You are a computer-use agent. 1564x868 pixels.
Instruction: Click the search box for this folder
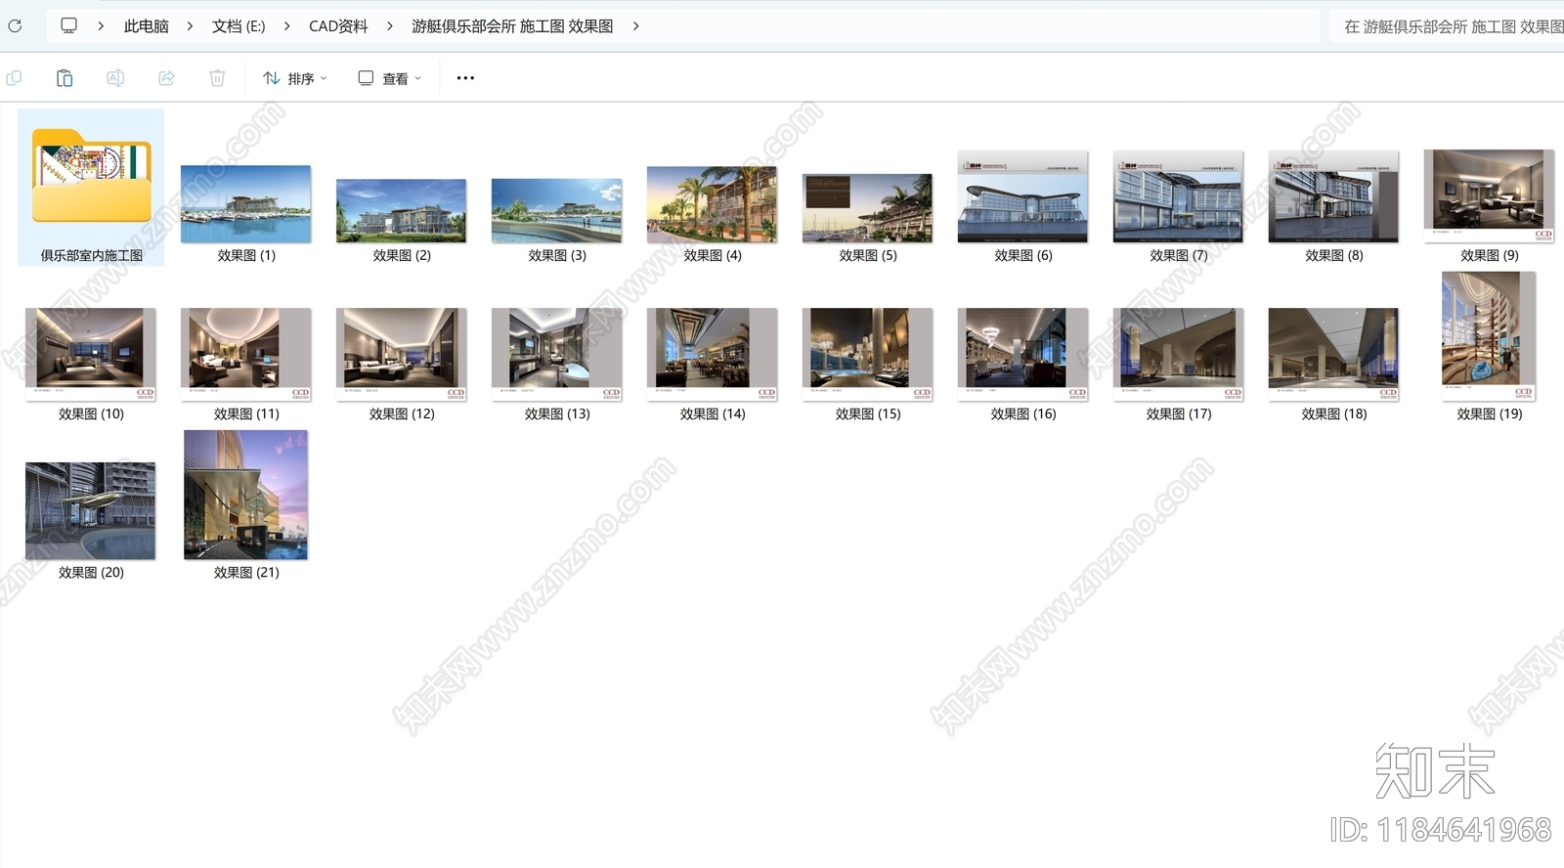click(x=1447, y=26)
